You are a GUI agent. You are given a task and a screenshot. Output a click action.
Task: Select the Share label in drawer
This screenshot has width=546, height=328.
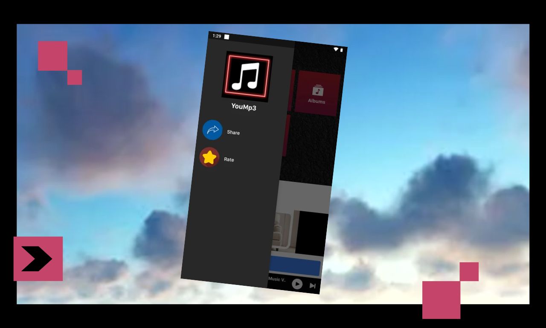point(233,133)
